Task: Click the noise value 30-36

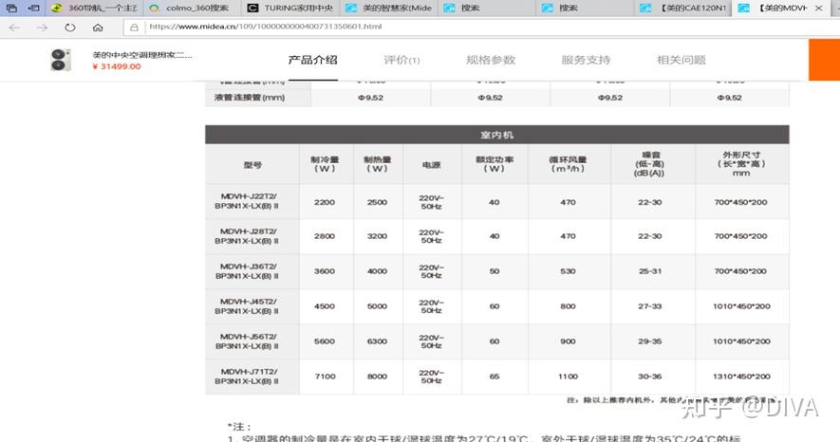Action: click(650, 377)
